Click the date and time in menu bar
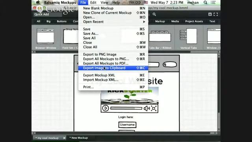252x142 pixels. click(167, 2)
